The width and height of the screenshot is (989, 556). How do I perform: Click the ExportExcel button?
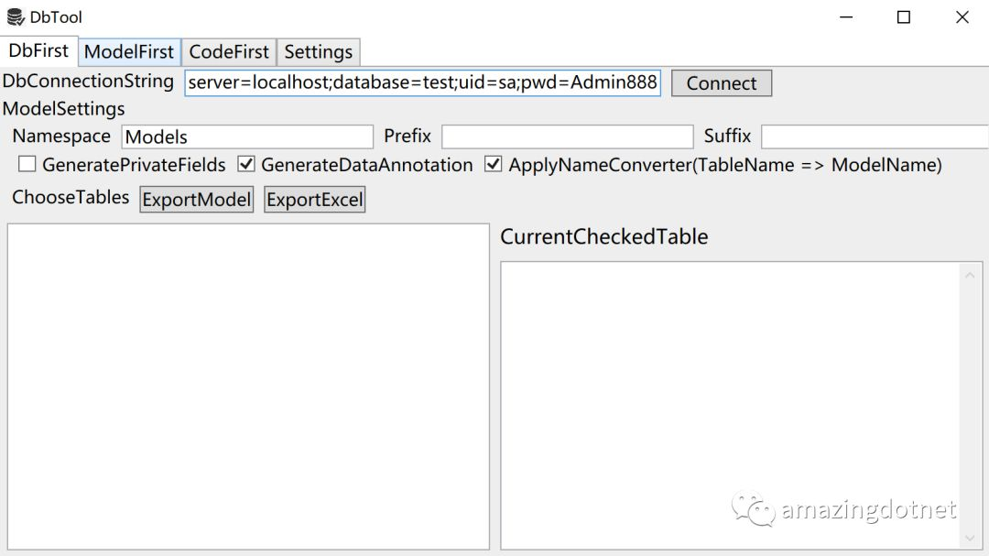click(x=315, y=200)
